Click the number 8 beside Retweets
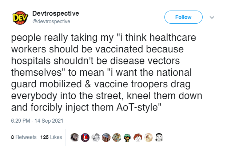Image resolution: width=227 pixels, height=151 pixels. 12,137
